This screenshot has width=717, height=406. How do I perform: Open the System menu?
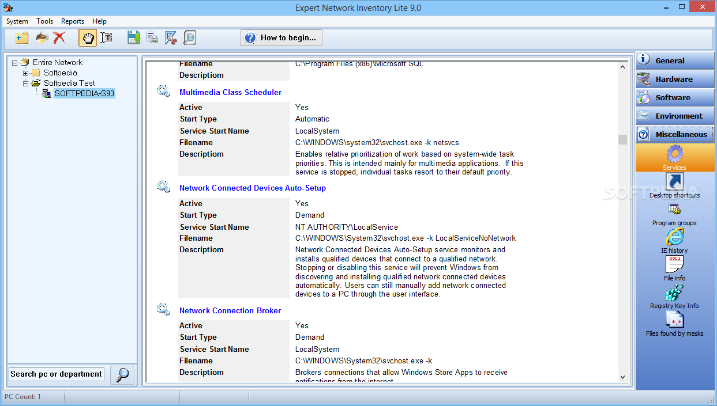pyautogui.click(x=17, y=21)
